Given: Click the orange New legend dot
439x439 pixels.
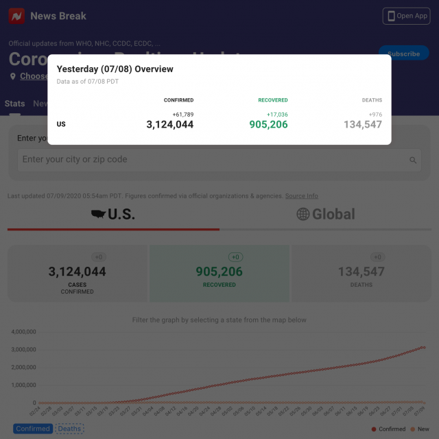Looking at the screenshot, I should tap(414, 429).
